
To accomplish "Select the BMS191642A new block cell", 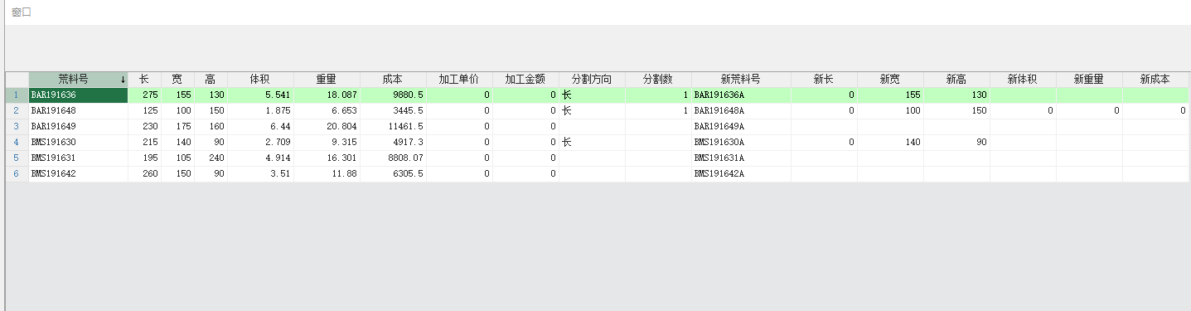I will coord(742,174).
